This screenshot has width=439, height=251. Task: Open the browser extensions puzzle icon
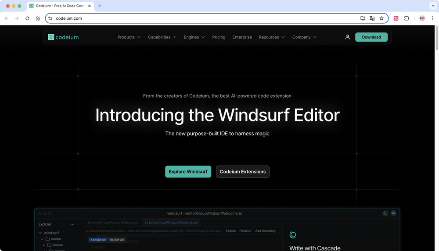coord(407,18)
